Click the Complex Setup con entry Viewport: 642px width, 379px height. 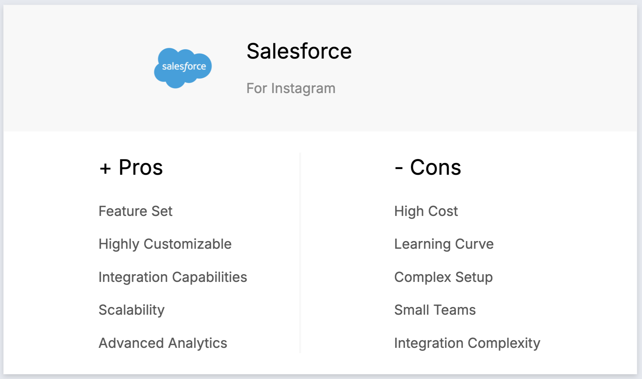click(x=443, y=277)
